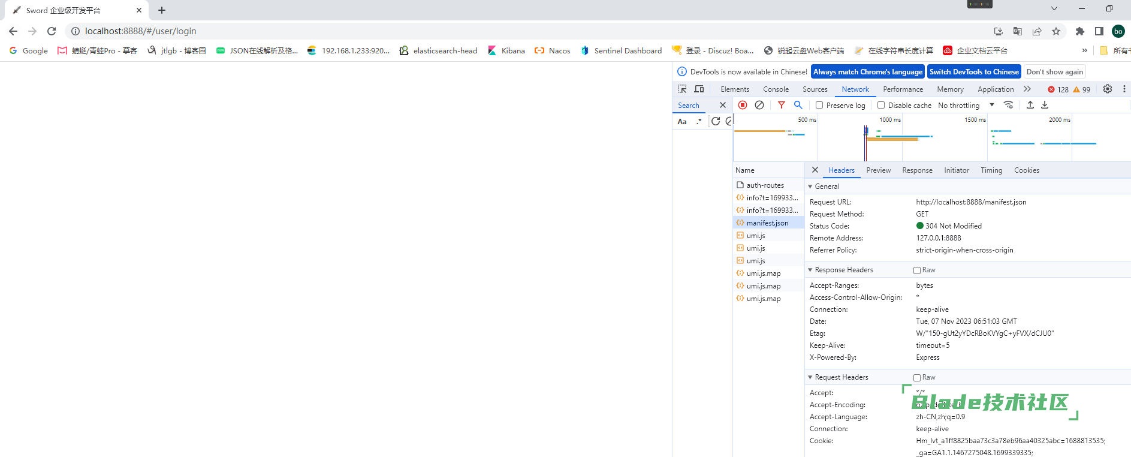Screen dimensions: 1131x457
Task: Open the network conditions Wi-Fi icon
Action: click(x=1009, y=105)
